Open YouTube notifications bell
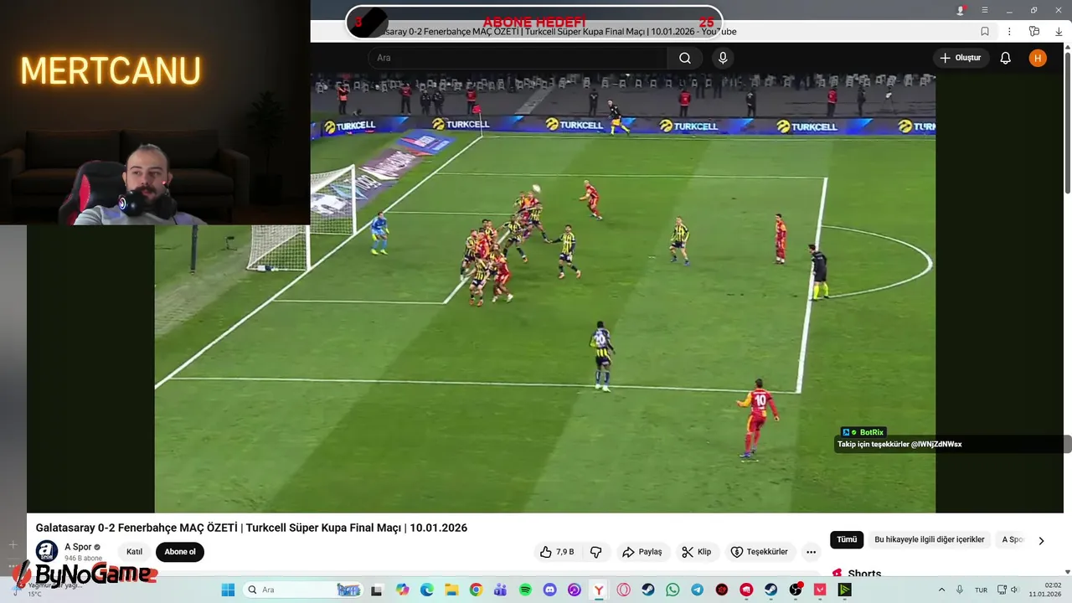This screenshot has height=603, width=1072. tap(1006, 58)
